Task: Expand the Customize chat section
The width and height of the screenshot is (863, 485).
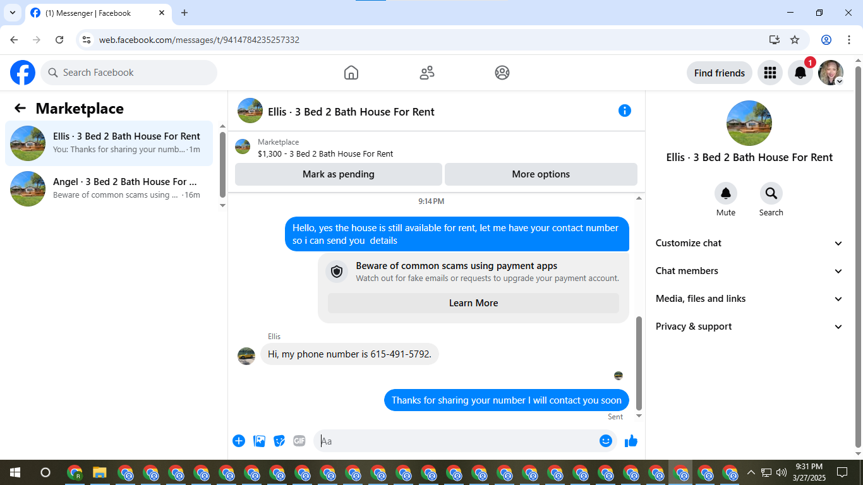Action: click(749, 243)
